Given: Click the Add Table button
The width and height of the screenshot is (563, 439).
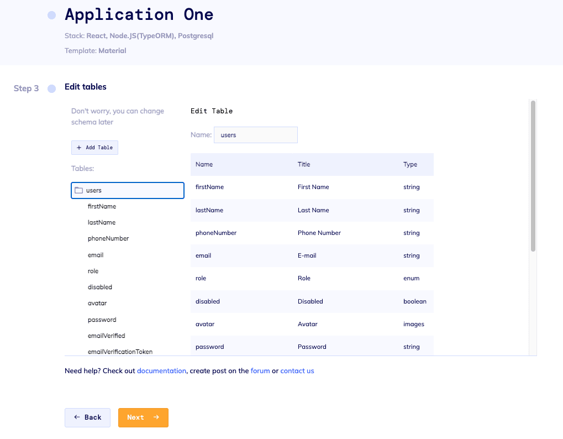Looking at the screenshot, I should click(x=95, y=148).
